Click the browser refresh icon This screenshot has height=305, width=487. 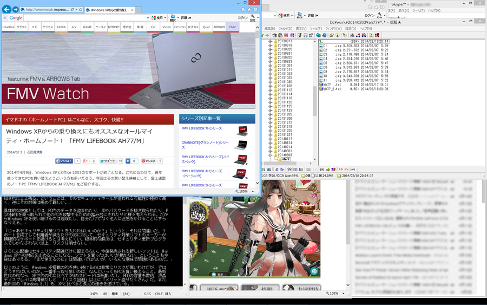81,10
